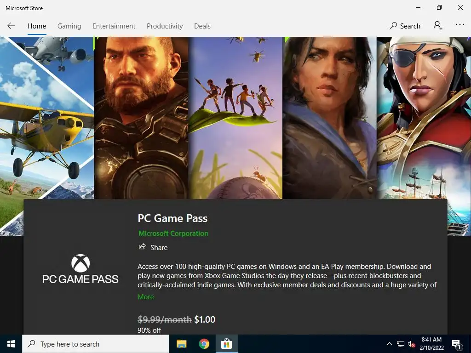Image resolution: width=471 pixels, height=353 pixels.
Task: Click the dark-haired woman hero artwork
Action: coord(329,118)
